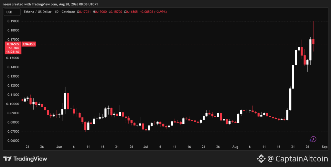Open the USD currency selector
331x167 pixels.
point(12,12)
